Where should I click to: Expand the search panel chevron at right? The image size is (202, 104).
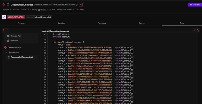(x=194, y=30)
